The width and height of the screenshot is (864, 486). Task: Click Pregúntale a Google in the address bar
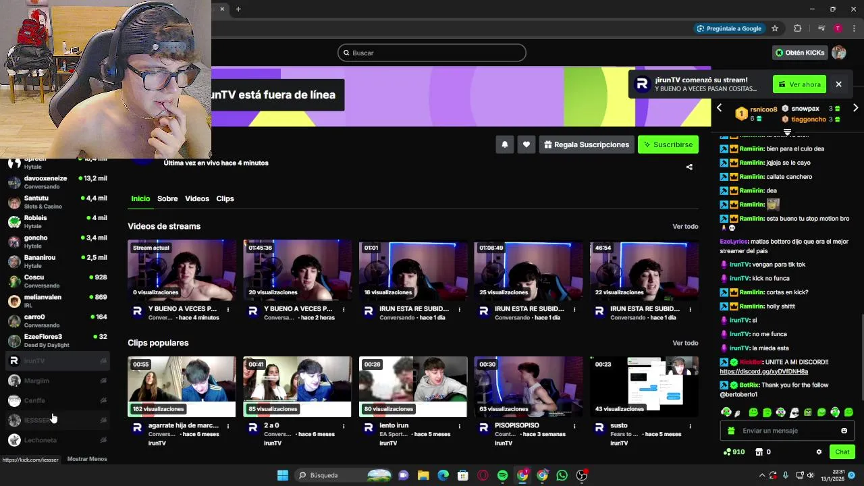pyautogui.click(x=729, y=28)
